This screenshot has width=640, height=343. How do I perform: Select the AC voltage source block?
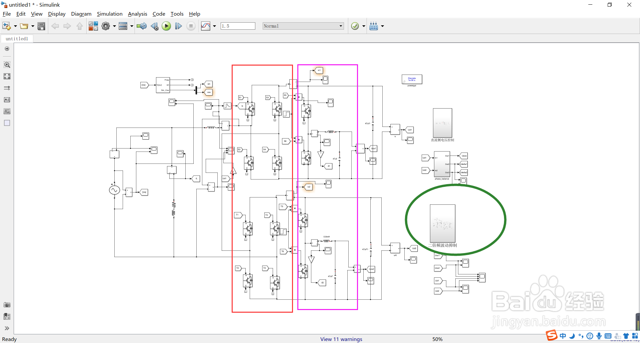tap(114, 190)
